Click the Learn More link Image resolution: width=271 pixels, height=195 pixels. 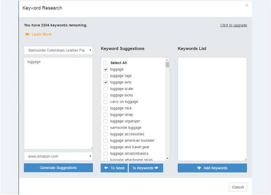click(x=41, y=34)
